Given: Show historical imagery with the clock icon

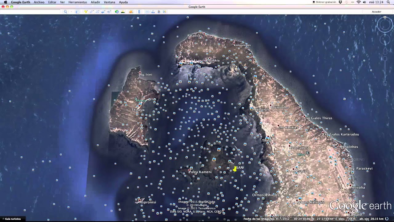Looking at the screenshot, I should pyautogui.click(x=117, y=12).
